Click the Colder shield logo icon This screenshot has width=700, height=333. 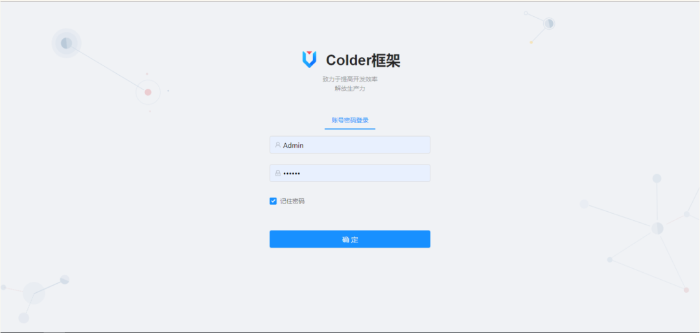309,60
